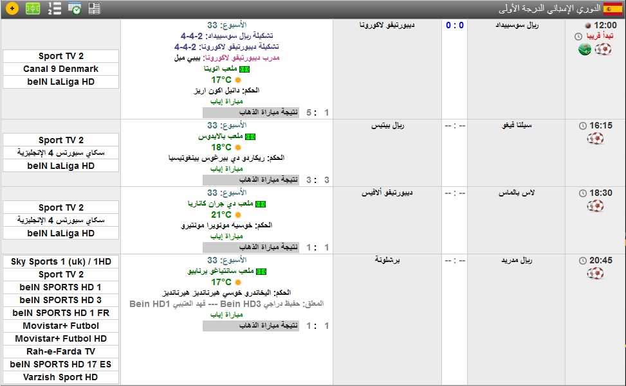Screen dimensions: 626x386
Task: Click the clock icon beside the red starting-soon text
Action: (578, 37)
